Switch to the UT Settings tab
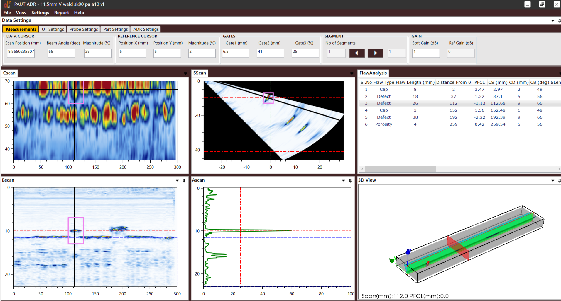The height and width of the screenshot is (301, 561). 53,29
